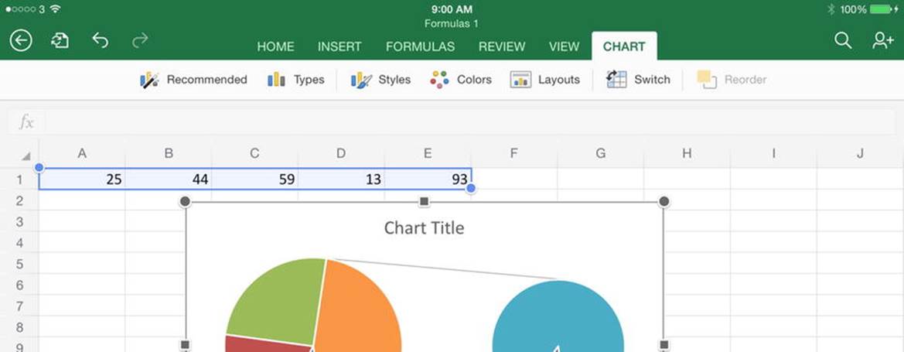The width and height of the screenshot is (904, 352).
Task: Tap the back arrow circle icon
Action: [x=21, y=40]
